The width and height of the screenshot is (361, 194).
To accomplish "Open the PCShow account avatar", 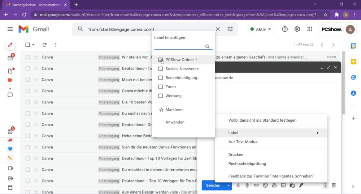I will [x=350, y=30].
